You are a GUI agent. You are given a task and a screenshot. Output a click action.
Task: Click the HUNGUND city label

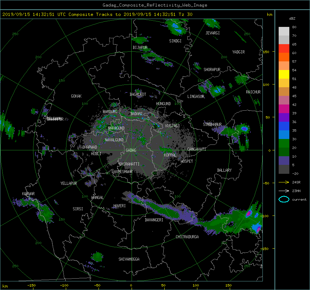pyautogui.click(x=163, y=104)
